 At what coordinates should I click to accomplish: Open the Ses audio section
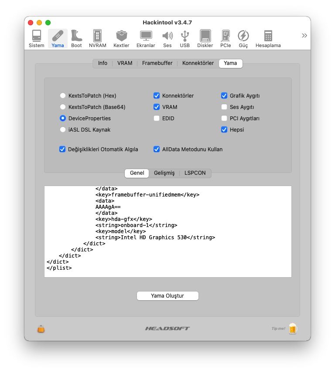click(167, 38)
